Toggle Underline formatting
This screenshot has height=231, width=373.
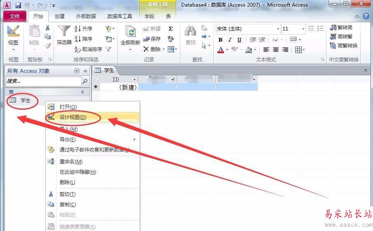pos(239,40)
